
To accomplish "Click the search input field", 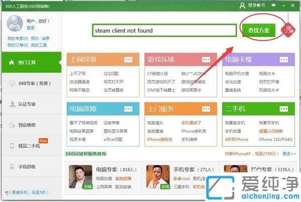I will (164, 30).
